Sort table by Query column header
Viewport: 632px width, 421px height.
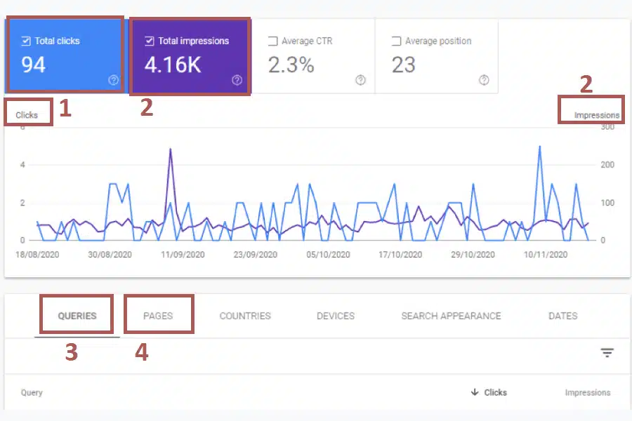pyautogui.click(x=32, y=393)
